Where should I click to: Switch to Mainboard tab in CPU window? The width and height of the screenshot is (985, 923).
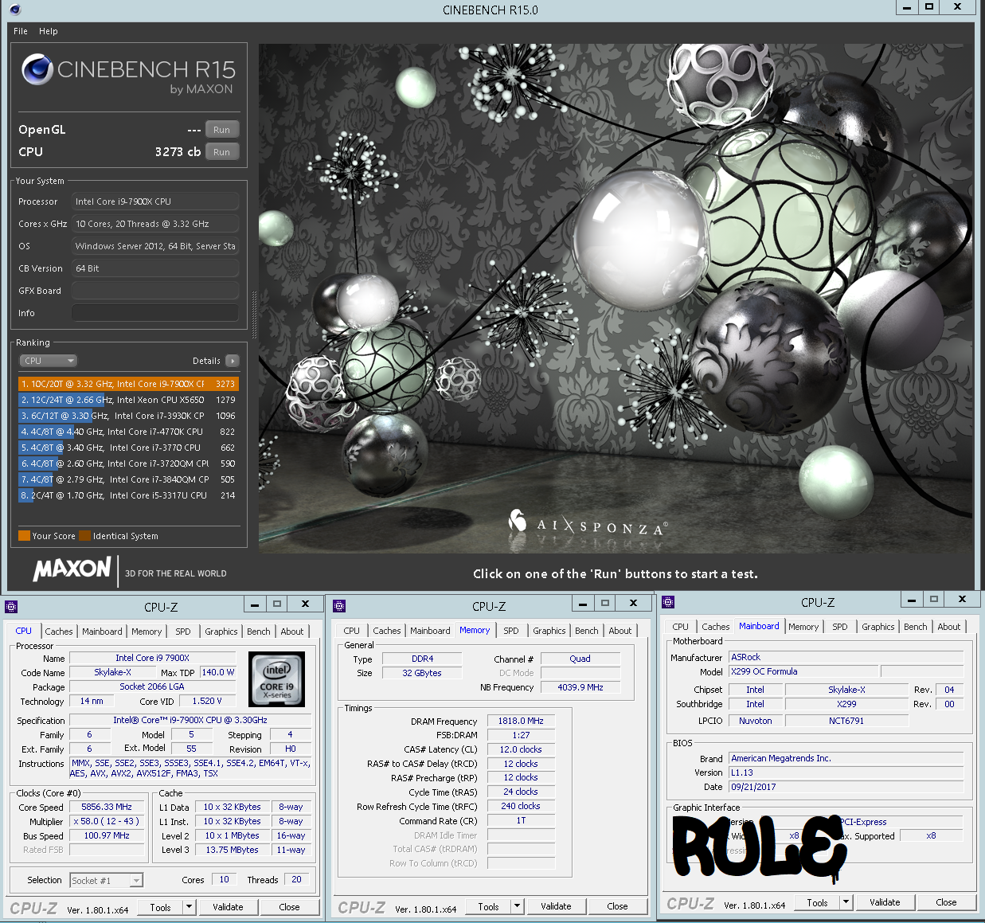[102, 632]
